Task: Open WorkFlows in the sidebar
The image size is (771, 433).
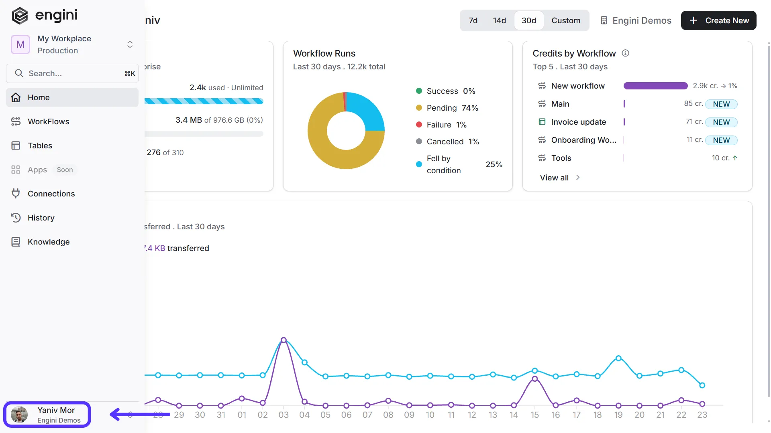Action: [72, 121]
